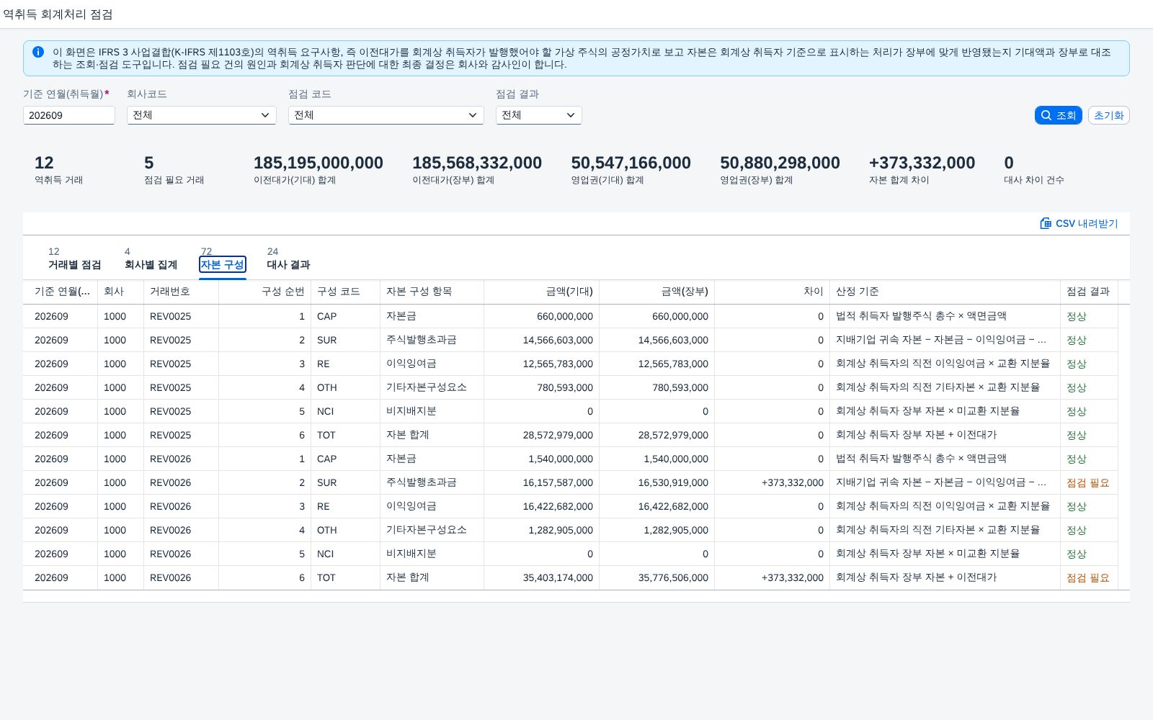
Task: Click the 점검 결과 column header
Action: [x=1089, y=292]
